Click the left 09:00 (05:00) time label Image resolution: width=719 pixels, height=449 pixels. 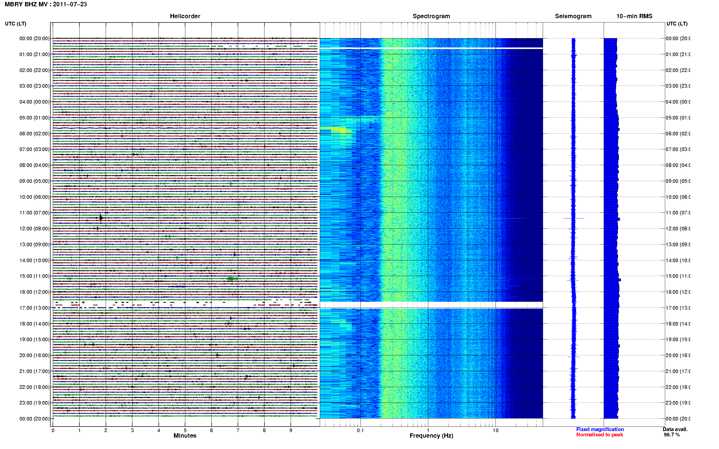tap(34, 181)
